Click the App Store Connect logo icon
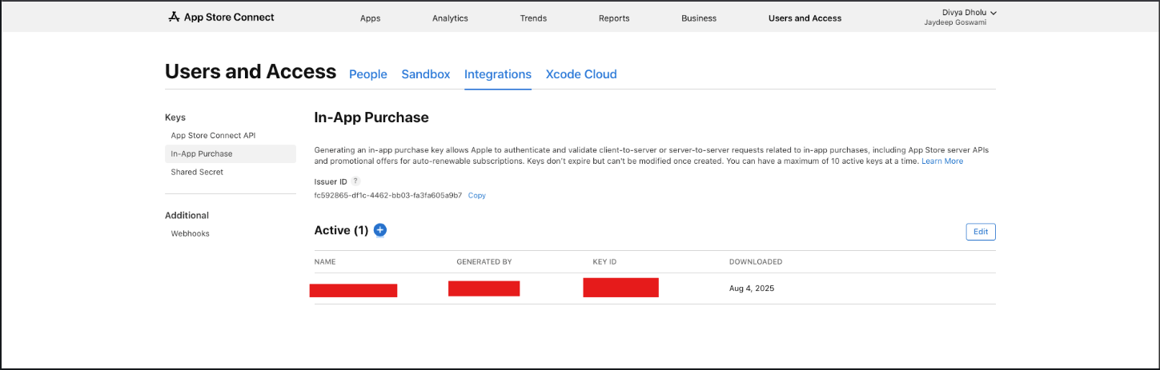 click(x=174, y=17)
